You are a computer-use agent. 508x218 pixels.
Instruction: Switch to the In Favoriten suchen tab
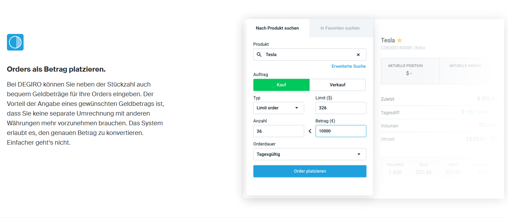click(x=340, y=28)
